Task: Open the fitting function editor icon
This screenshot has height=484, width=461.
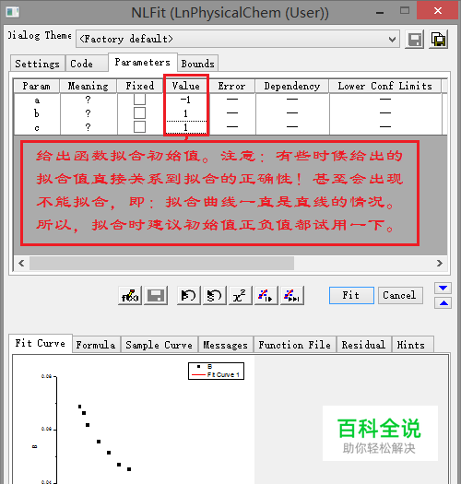Action: pos(130,295)
